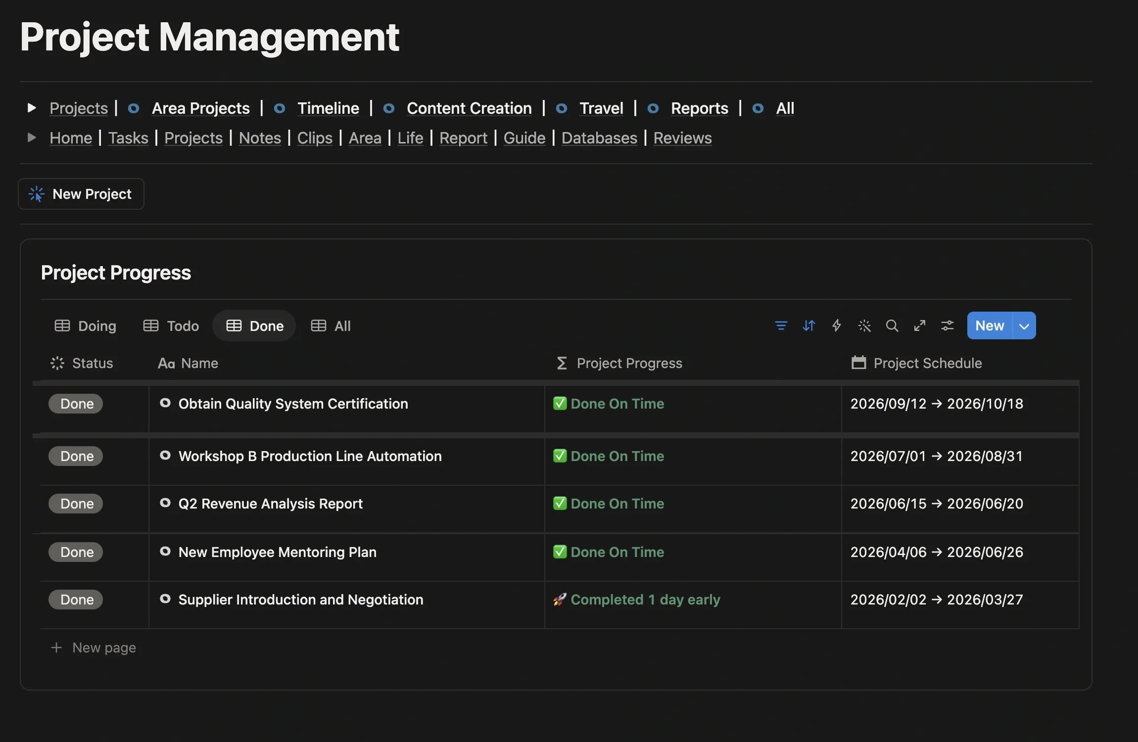Viewport: 1138px width, 742px height.
Task: Click page icon of Supplier Introduction and Negotiation
Action: click(165, 599)
